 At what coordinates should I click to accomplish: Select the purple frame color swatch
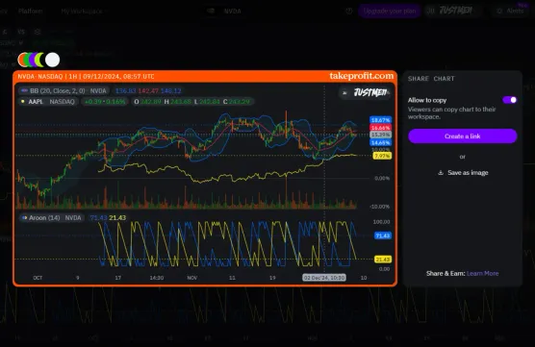pos(33,60)
